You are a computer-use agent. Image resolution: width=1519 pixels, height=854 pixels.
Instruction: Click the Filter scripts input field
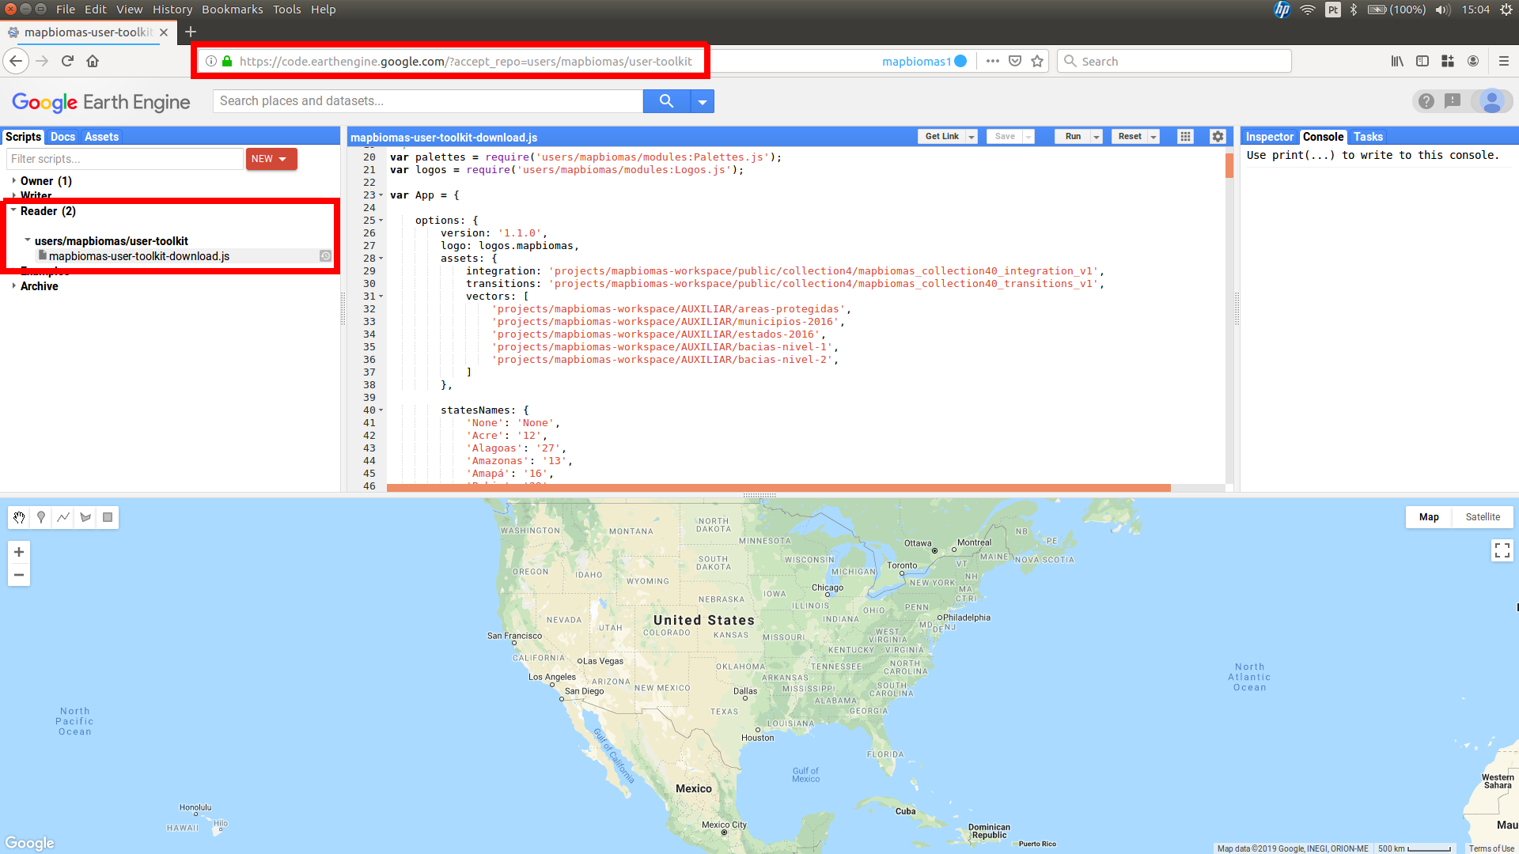[x=125, y=159]
